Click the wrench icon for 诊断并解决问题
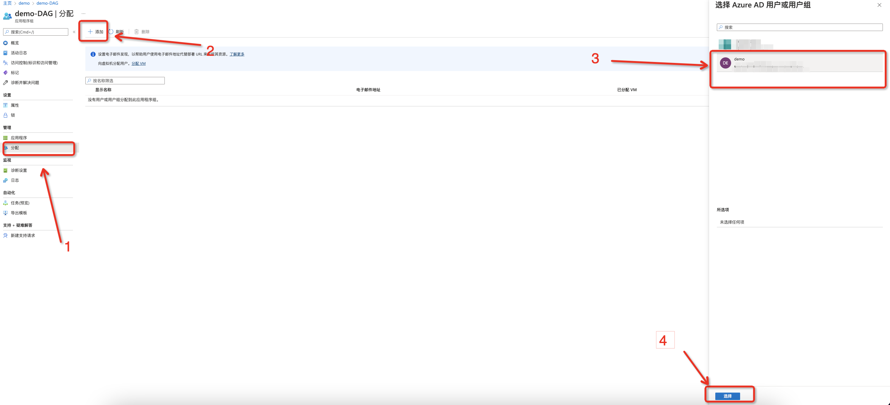The width and height of the screenshot is (890, 405). (x=5, y=82)
